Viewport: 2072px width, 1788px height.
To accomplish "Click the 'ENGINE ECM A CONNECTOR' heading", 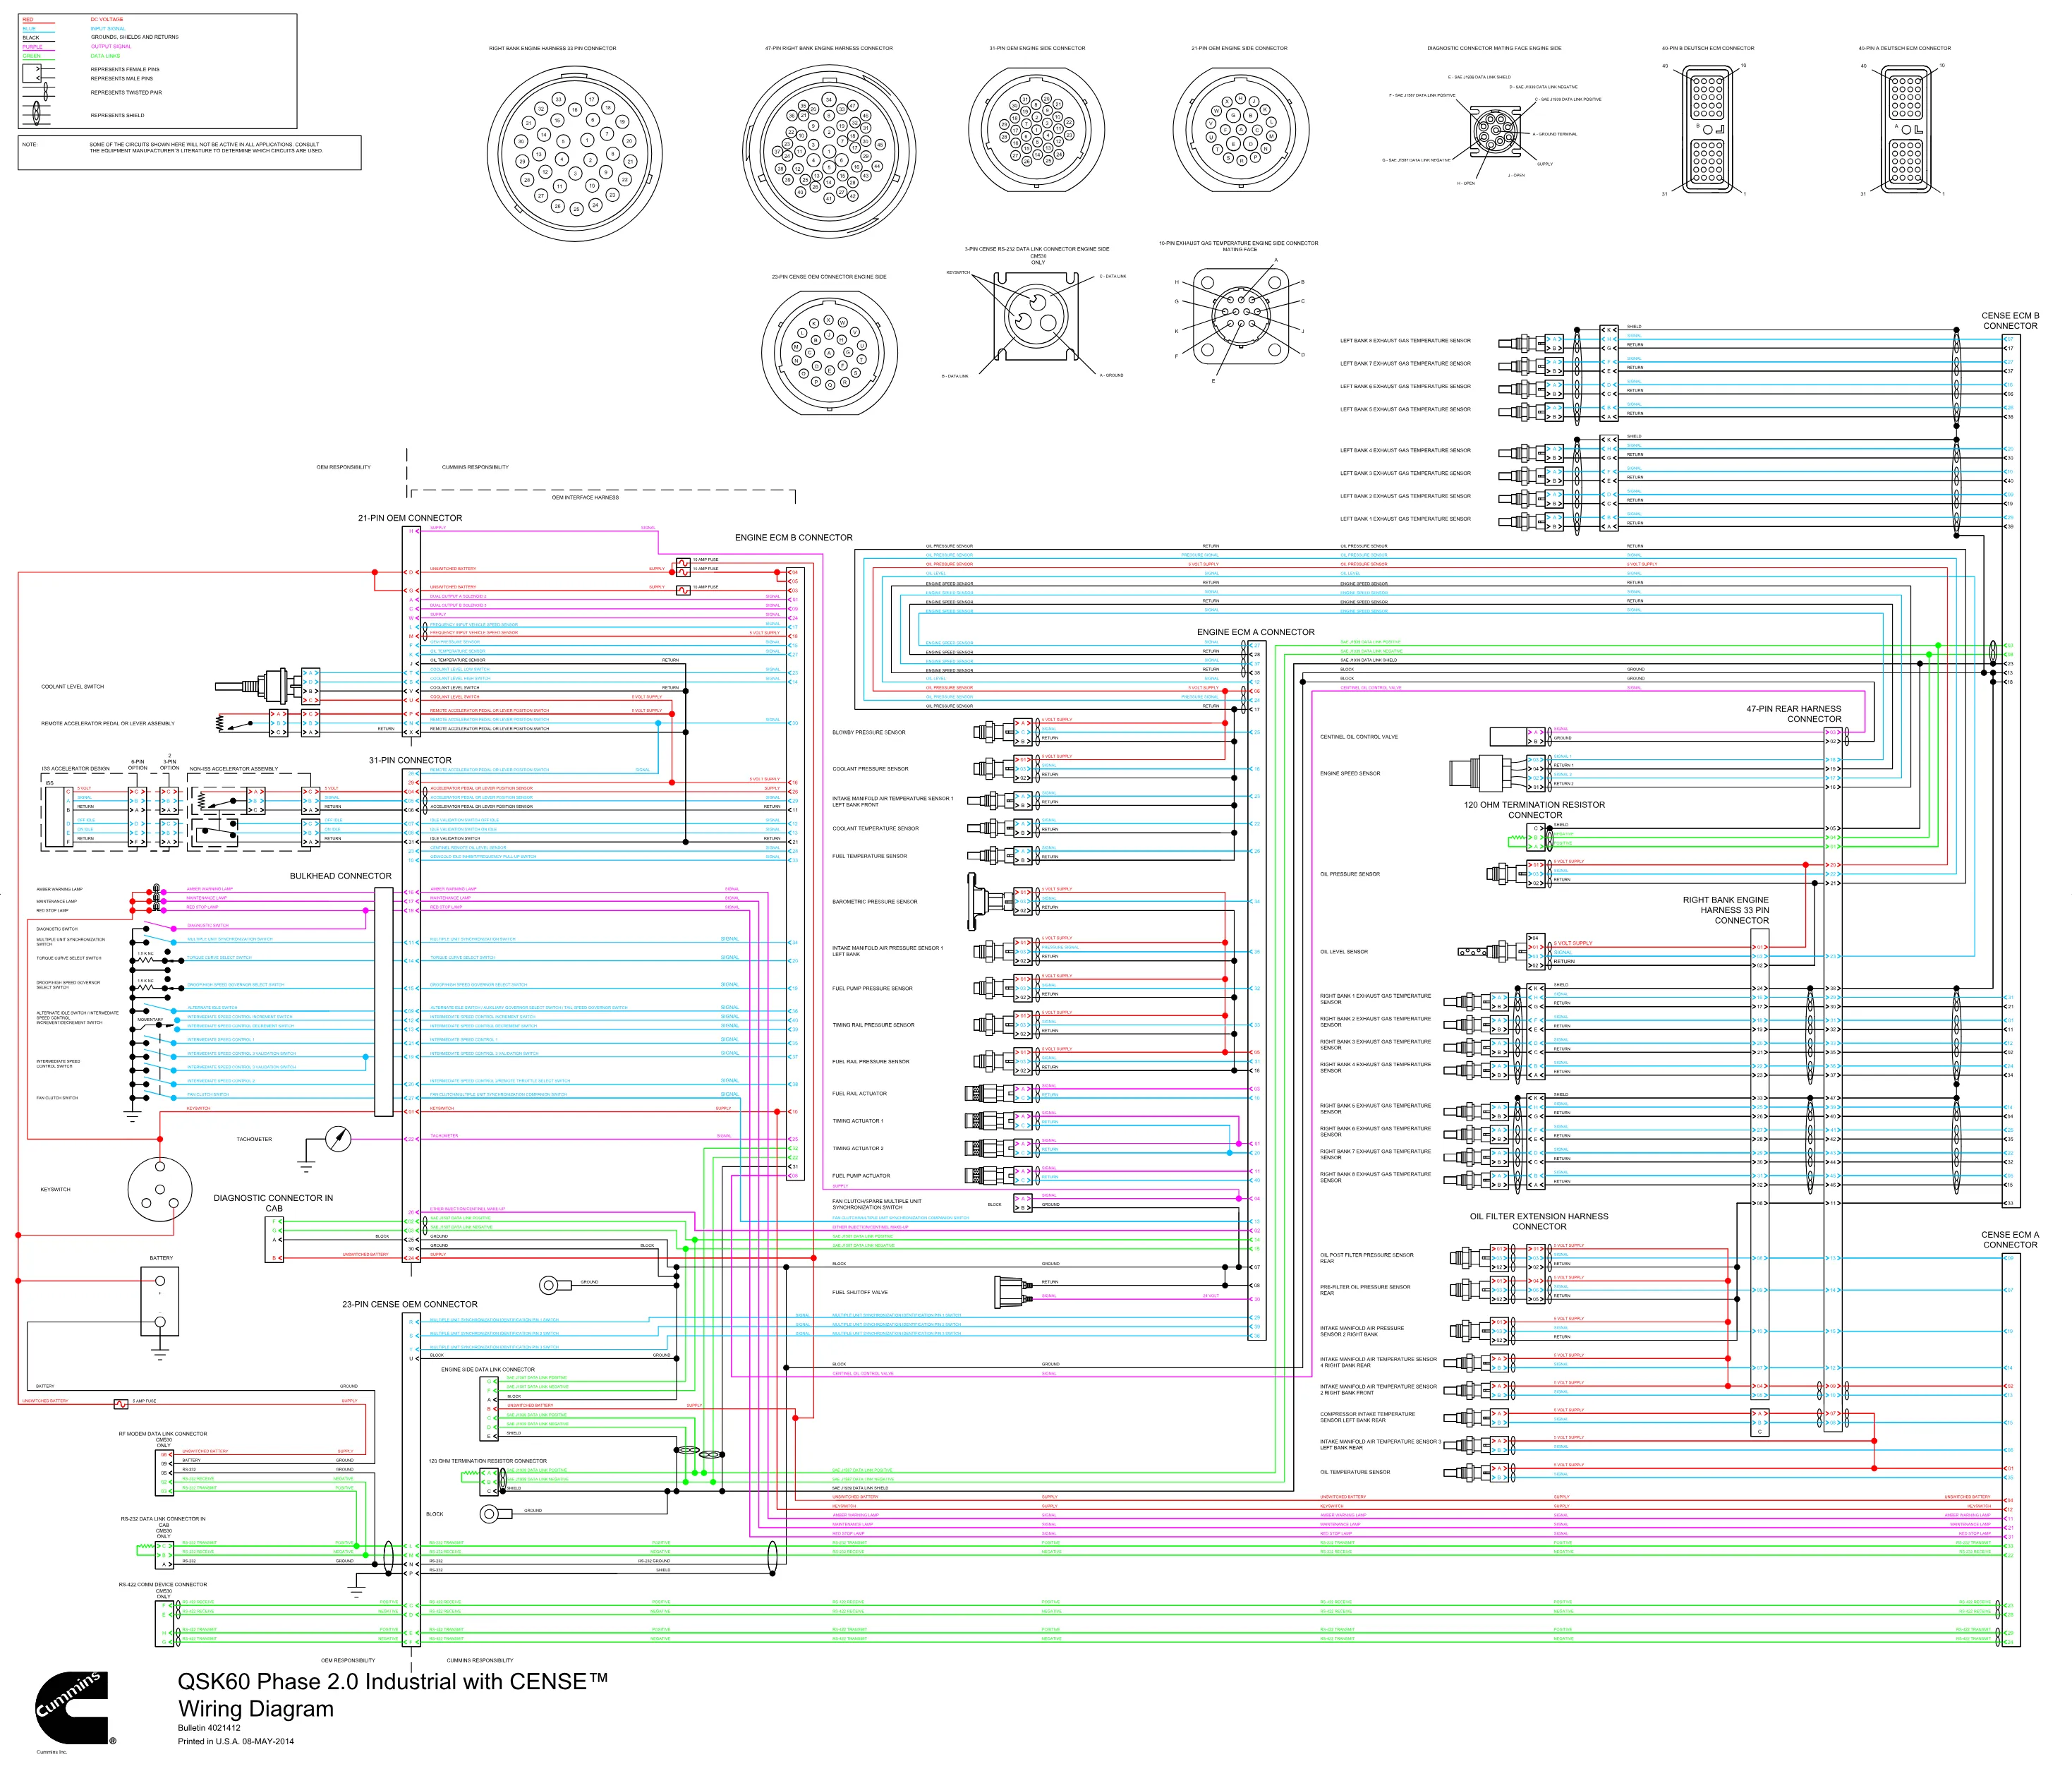I will 1256,632.
